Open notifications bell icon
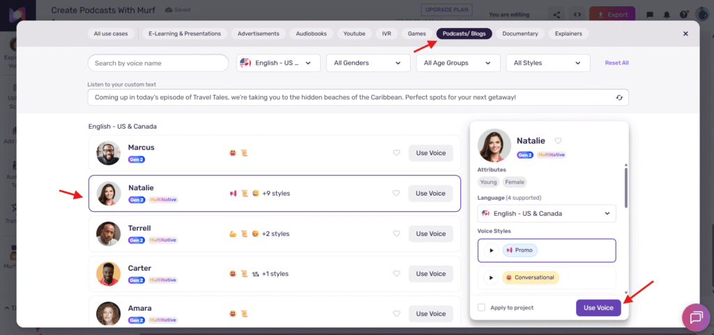 [x=667, y=15]
